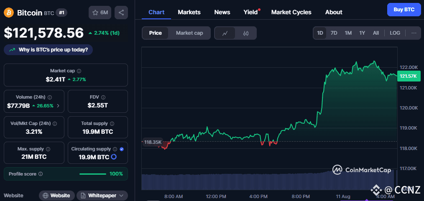Click Why is BTC's price up today?
The height and width of the screenshot is (201, 424).
tap(48, 50)
